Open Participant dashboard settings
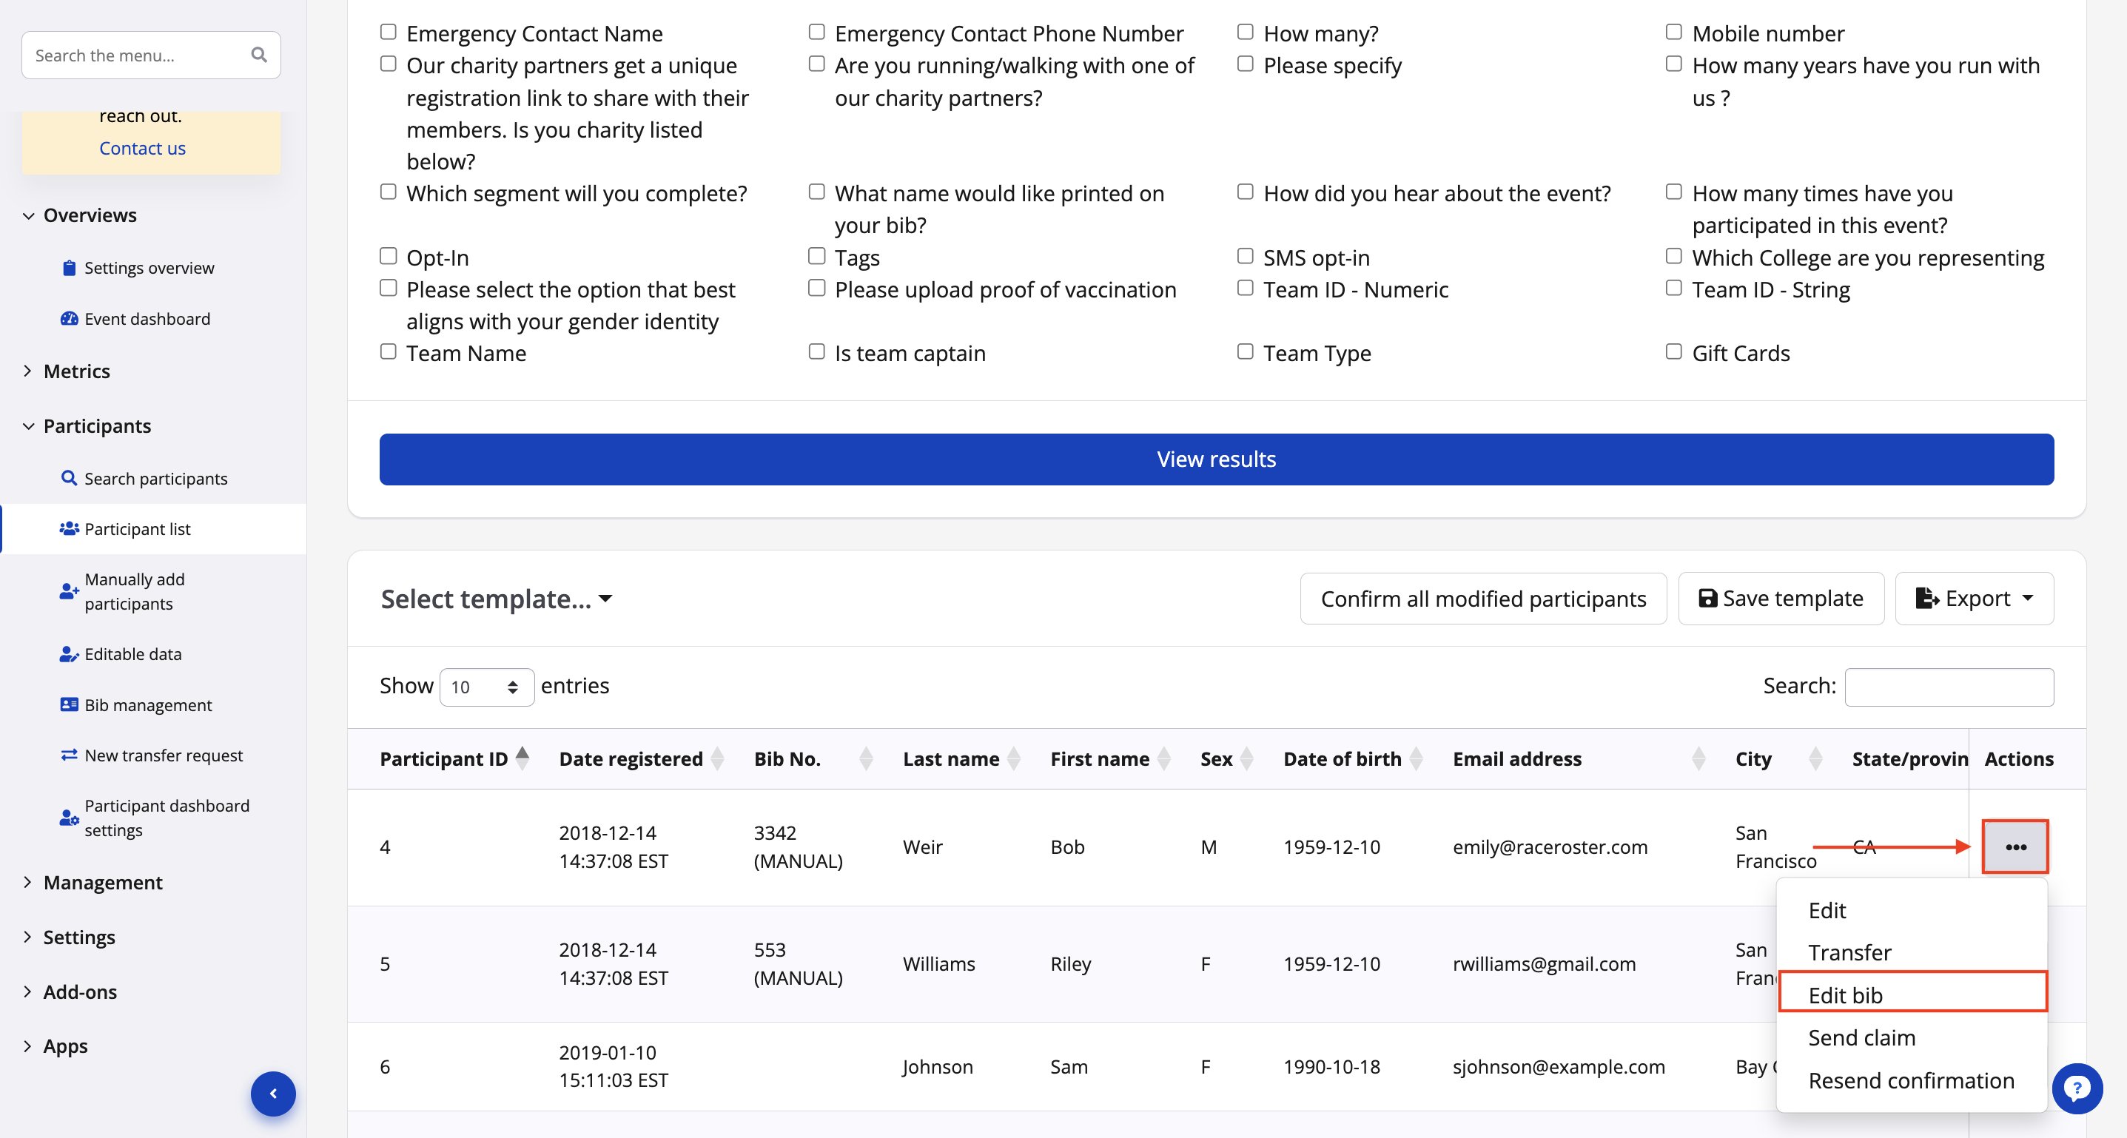2127x1138 pixels. (167, 818)
